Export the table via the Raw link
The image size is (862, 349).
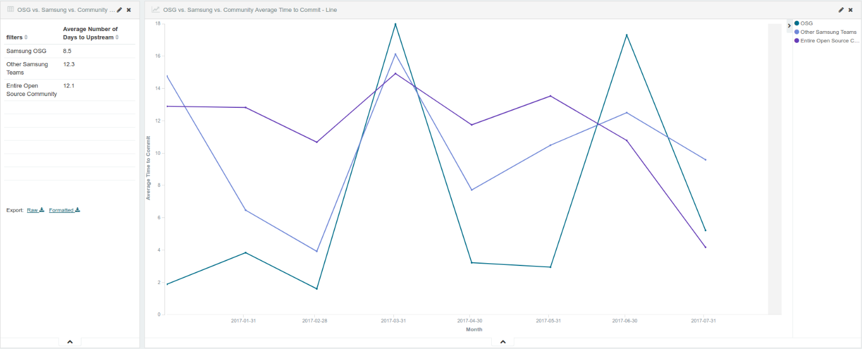pyautogui.click(x=32, y=210)
